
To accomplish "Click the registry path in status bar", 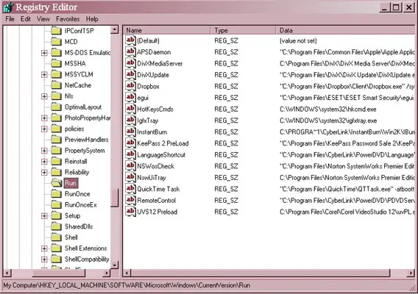I will click(127, 285).
